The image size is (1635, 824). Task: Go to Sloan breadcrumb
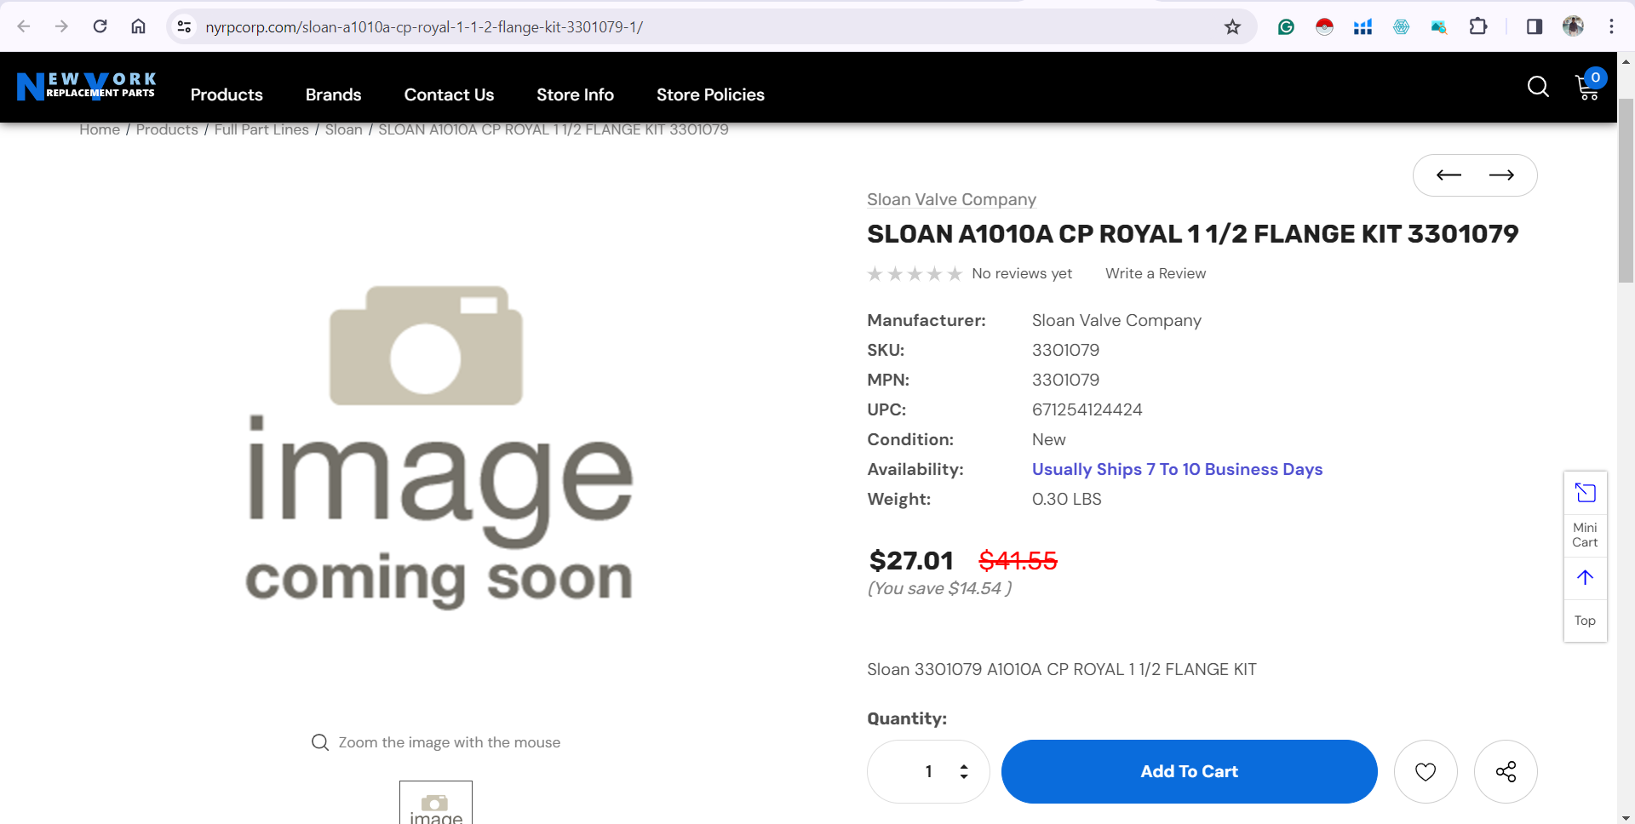(343, 129)
